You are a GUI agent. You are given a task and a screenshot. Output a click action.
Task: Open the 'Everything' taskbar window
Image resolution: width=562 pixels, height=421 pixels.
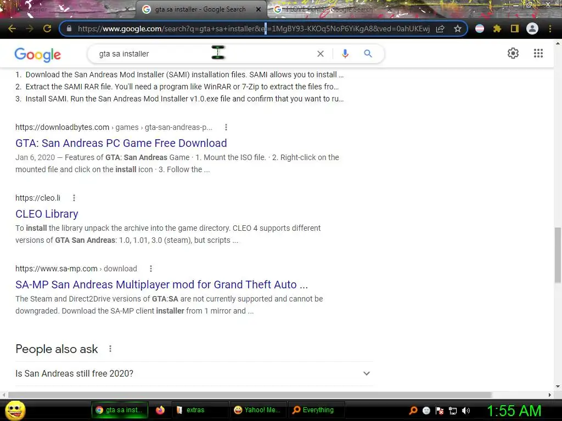[316, 410]
